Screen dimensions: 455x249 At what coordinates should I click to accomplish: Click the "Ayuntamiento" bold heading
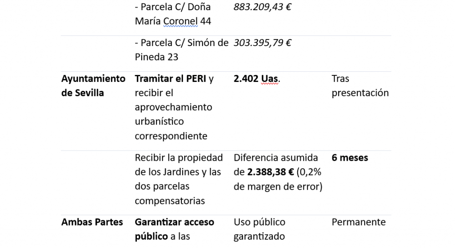93,79
